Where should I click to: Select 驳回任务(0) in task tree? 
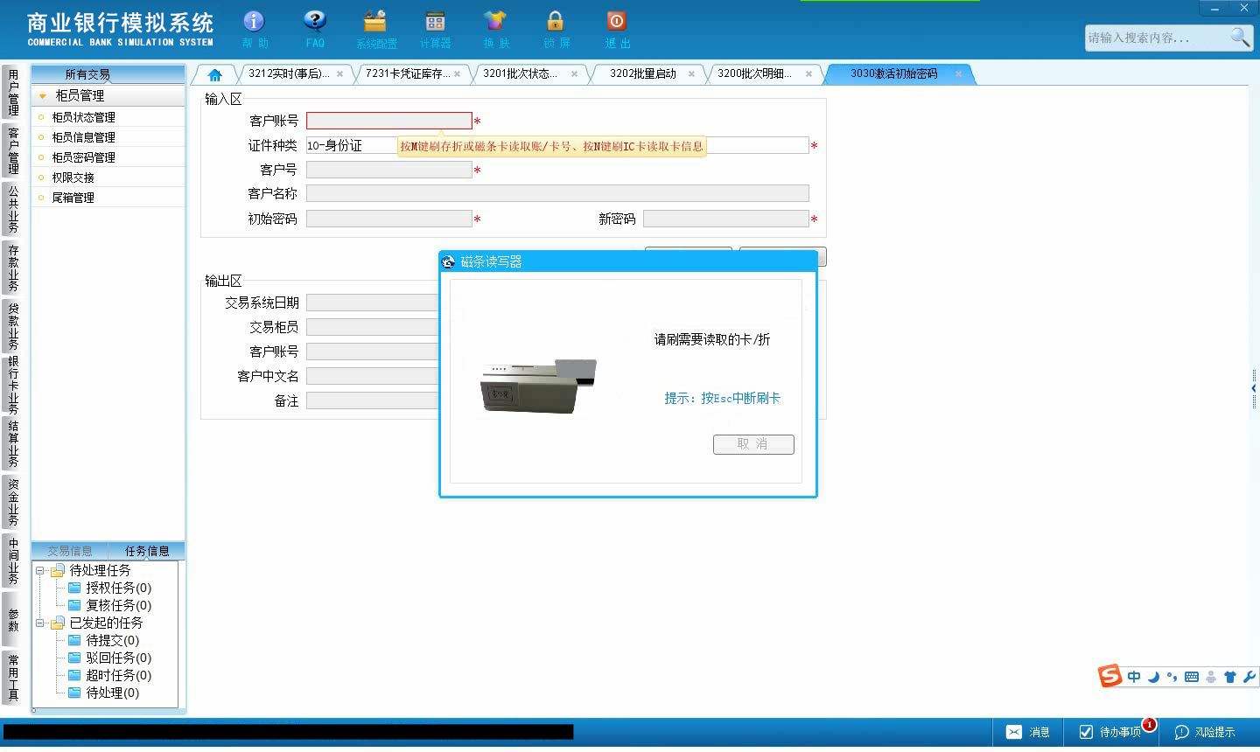pyautogui.click(x=118, y=658)
